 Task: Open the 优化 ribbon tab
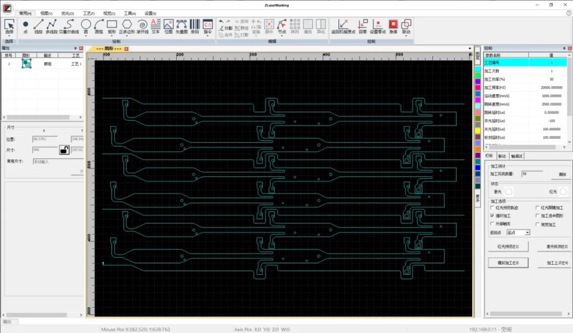(67, 13)
